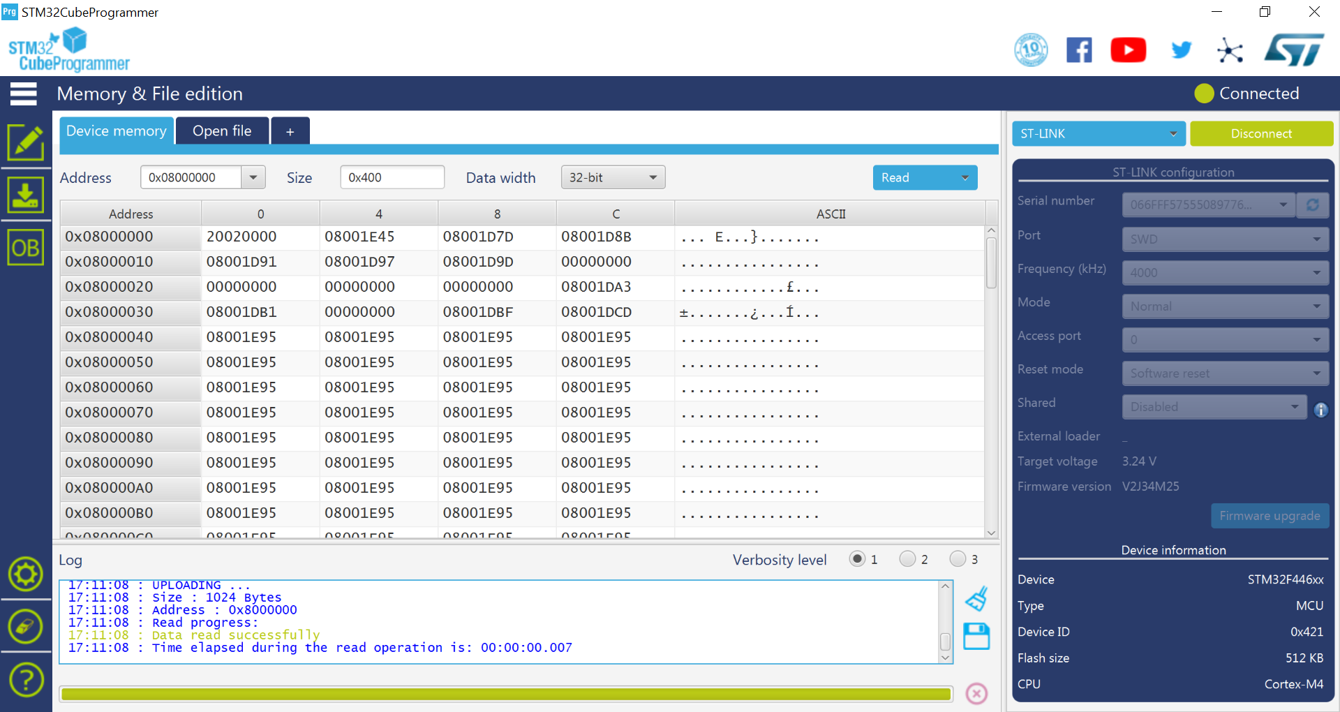Click the Firmware version V2J34M25 value

click(1151, 487)
